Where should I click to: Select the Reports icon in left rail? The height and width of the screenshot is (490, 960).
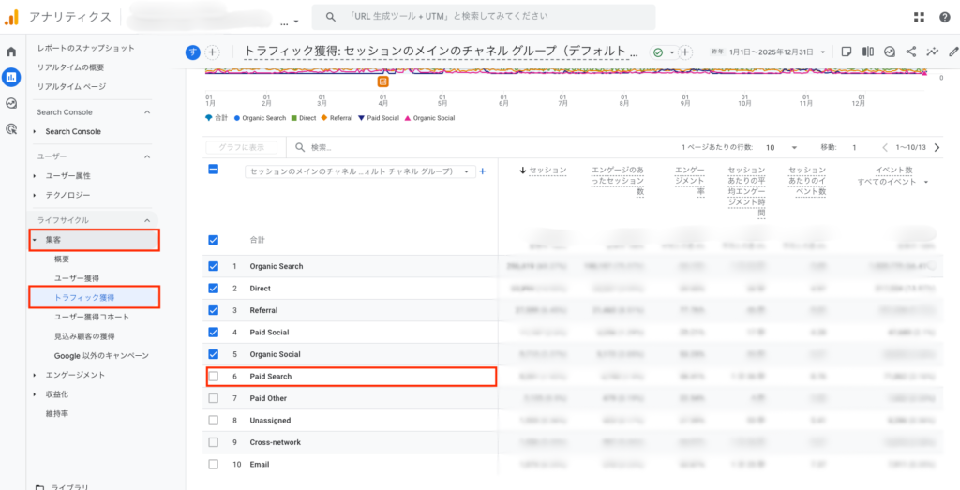(11, 77)
